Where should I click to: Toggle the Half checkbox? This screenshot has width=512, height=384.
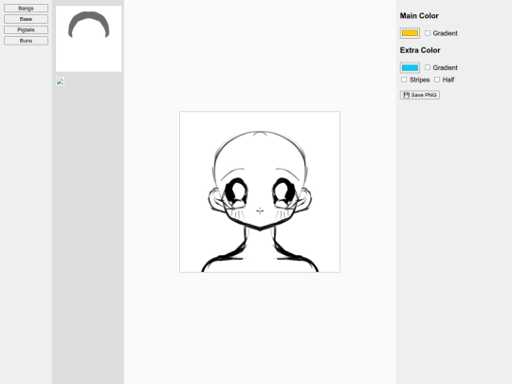click(x=437, y=80)
